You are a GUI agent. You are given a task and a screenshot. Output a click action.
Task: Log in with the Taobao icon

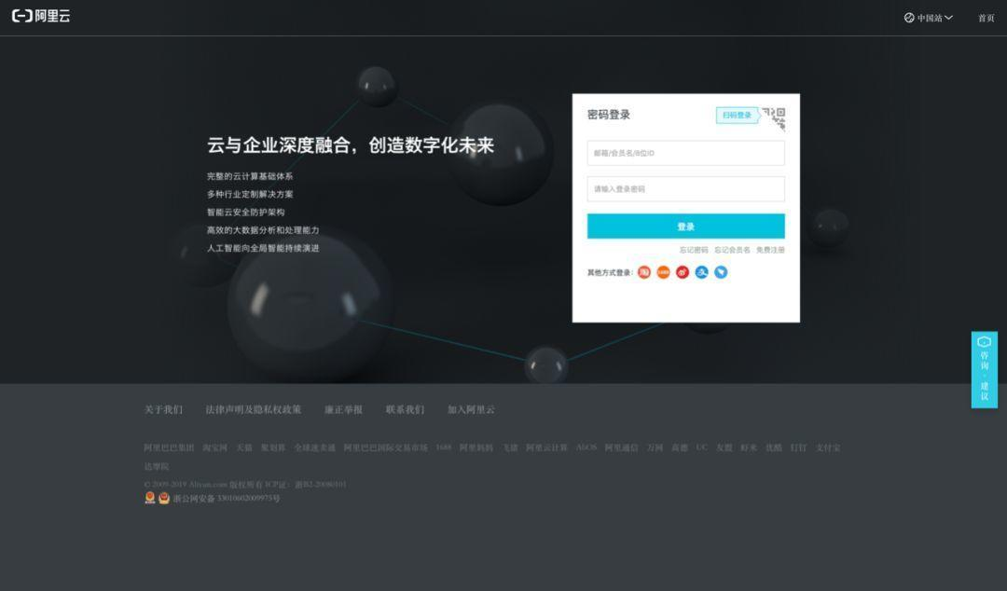coord(643,272)
